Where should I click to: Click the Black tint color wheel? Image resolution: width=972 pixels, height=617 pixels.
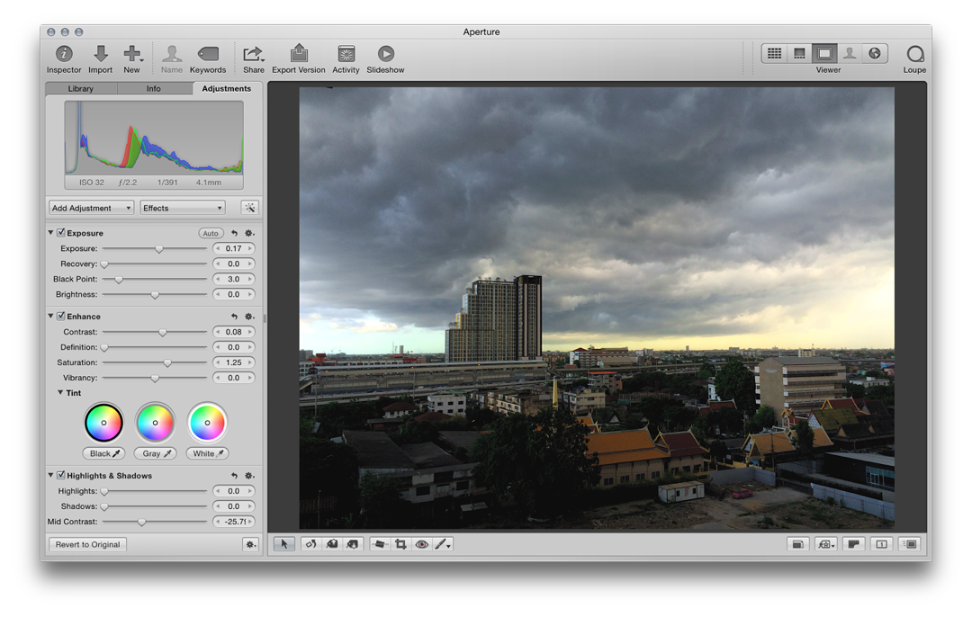(104, 423)
